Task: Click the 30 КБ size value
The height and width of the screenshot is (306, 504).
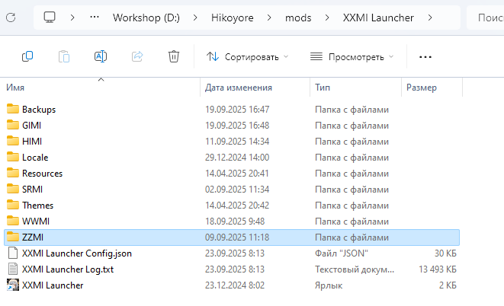Action: click(x=445, y=253)
